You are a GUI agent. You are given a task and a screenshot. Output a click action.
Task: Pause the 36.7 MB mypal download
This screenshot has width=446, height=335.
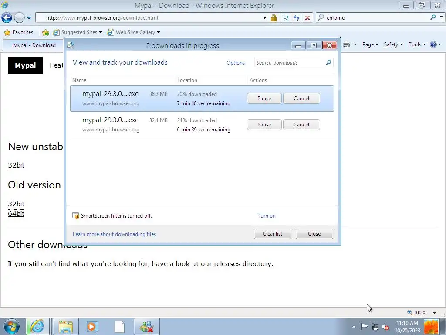pos(264,99)
